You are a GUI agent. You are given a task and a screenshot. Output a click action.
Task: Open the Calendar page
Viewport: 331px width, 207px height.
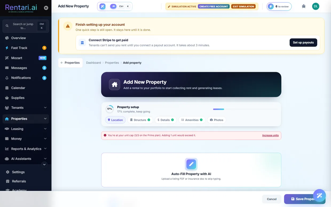(x=26, y=88)
